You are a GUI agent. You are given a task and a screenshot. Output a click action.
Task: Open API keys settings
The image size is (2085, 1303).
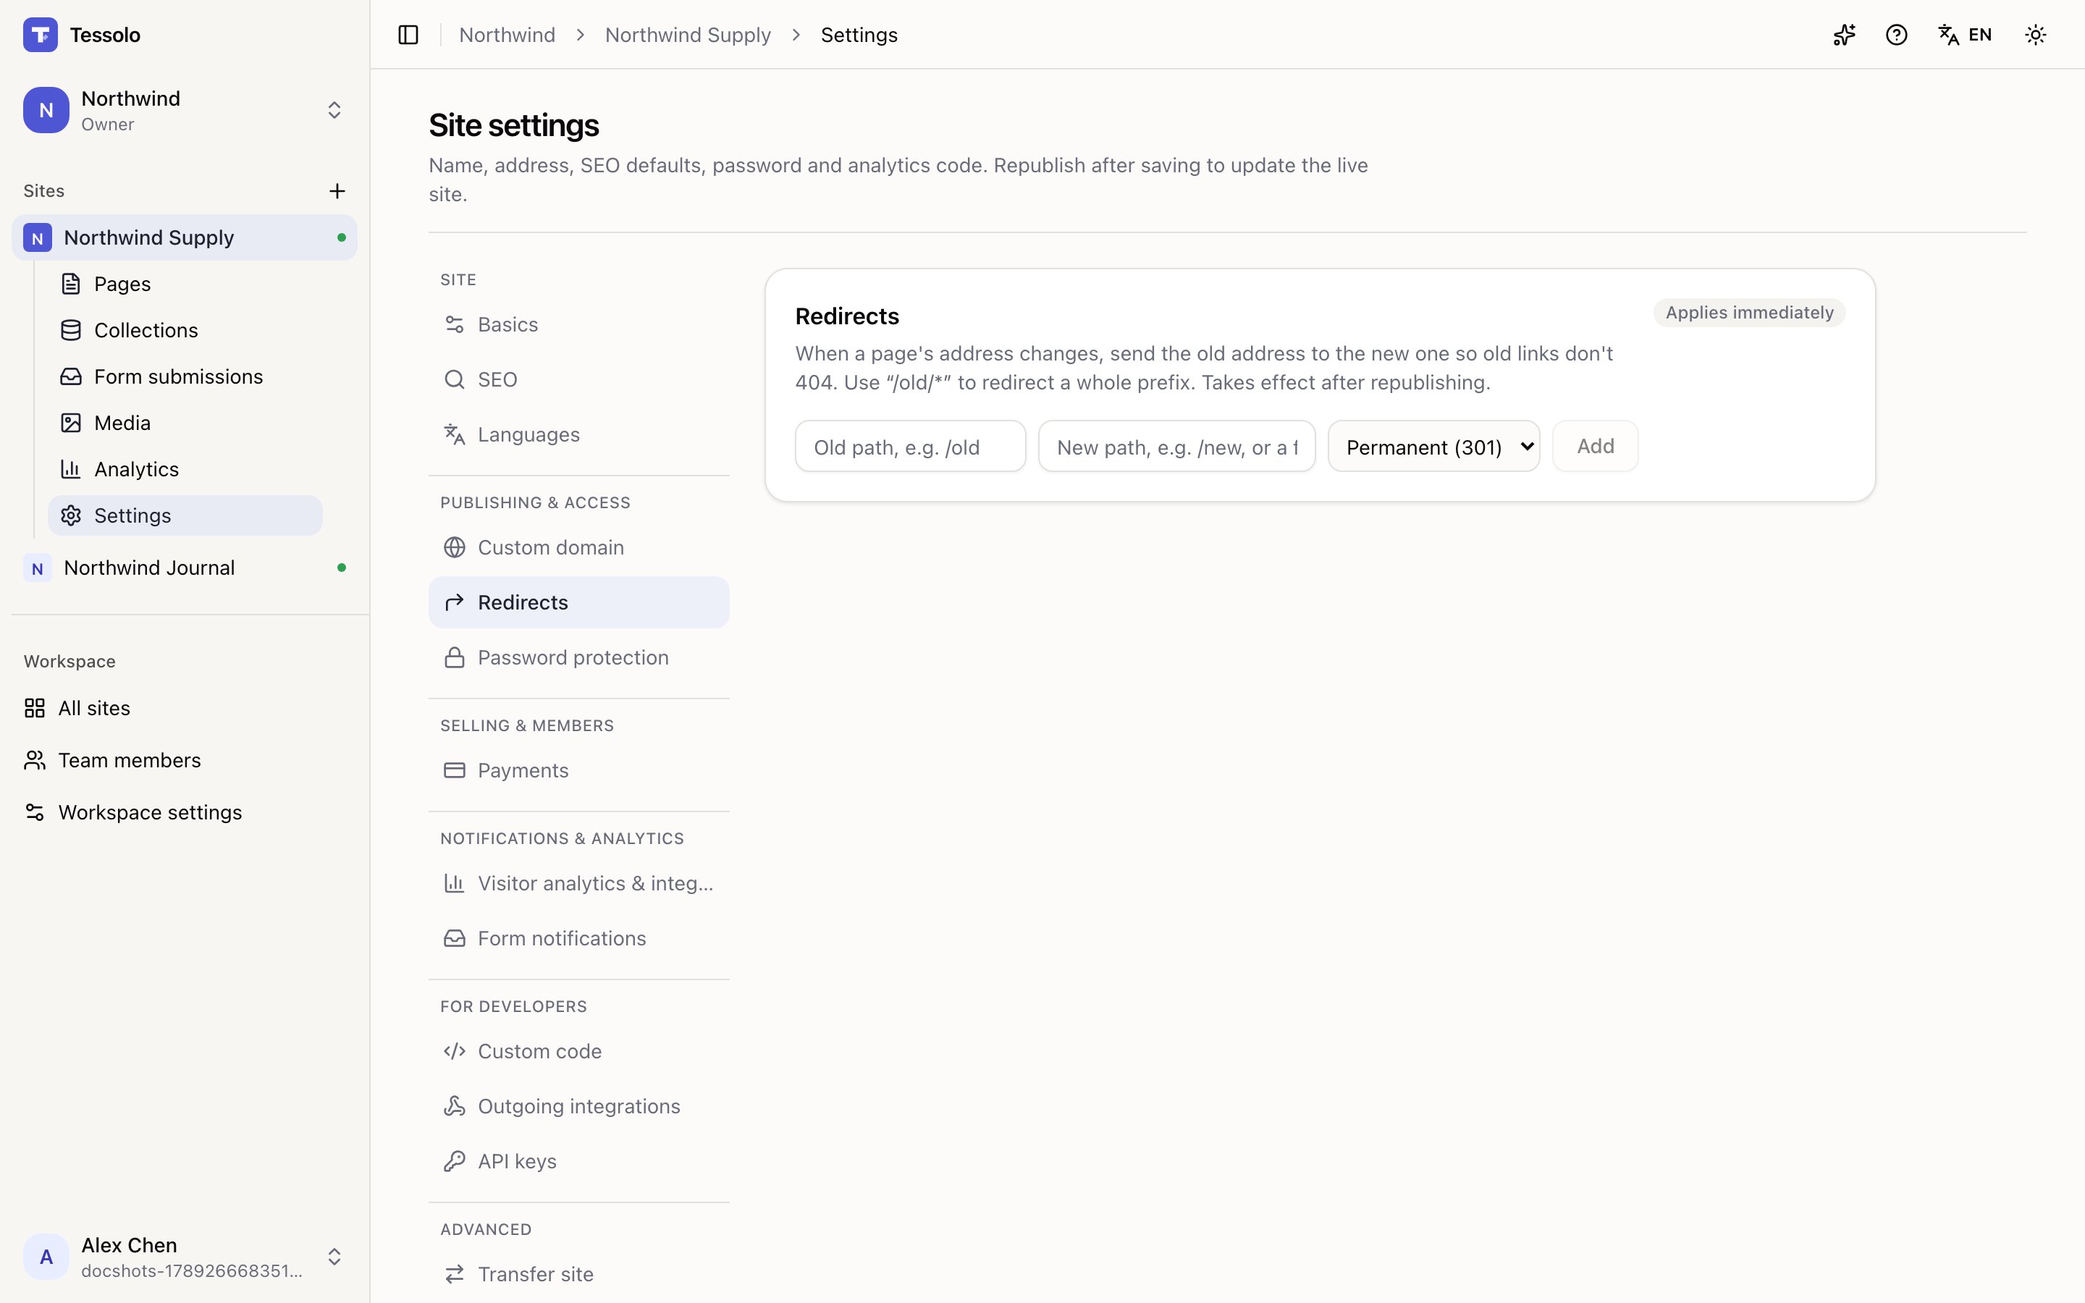[579, 1162]
